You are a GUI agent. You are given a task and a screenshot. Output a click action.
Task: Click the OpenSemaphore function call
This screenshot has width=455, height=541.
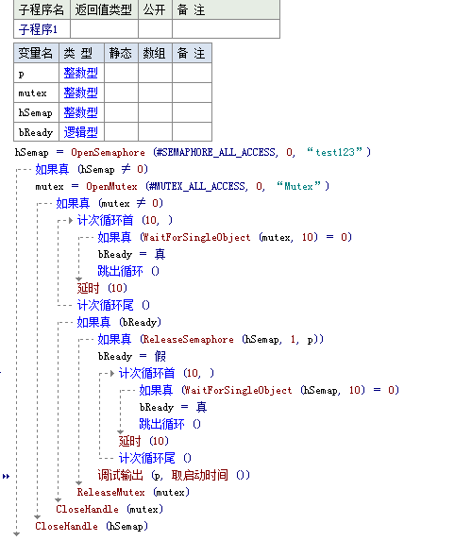[x=108, y=152]
